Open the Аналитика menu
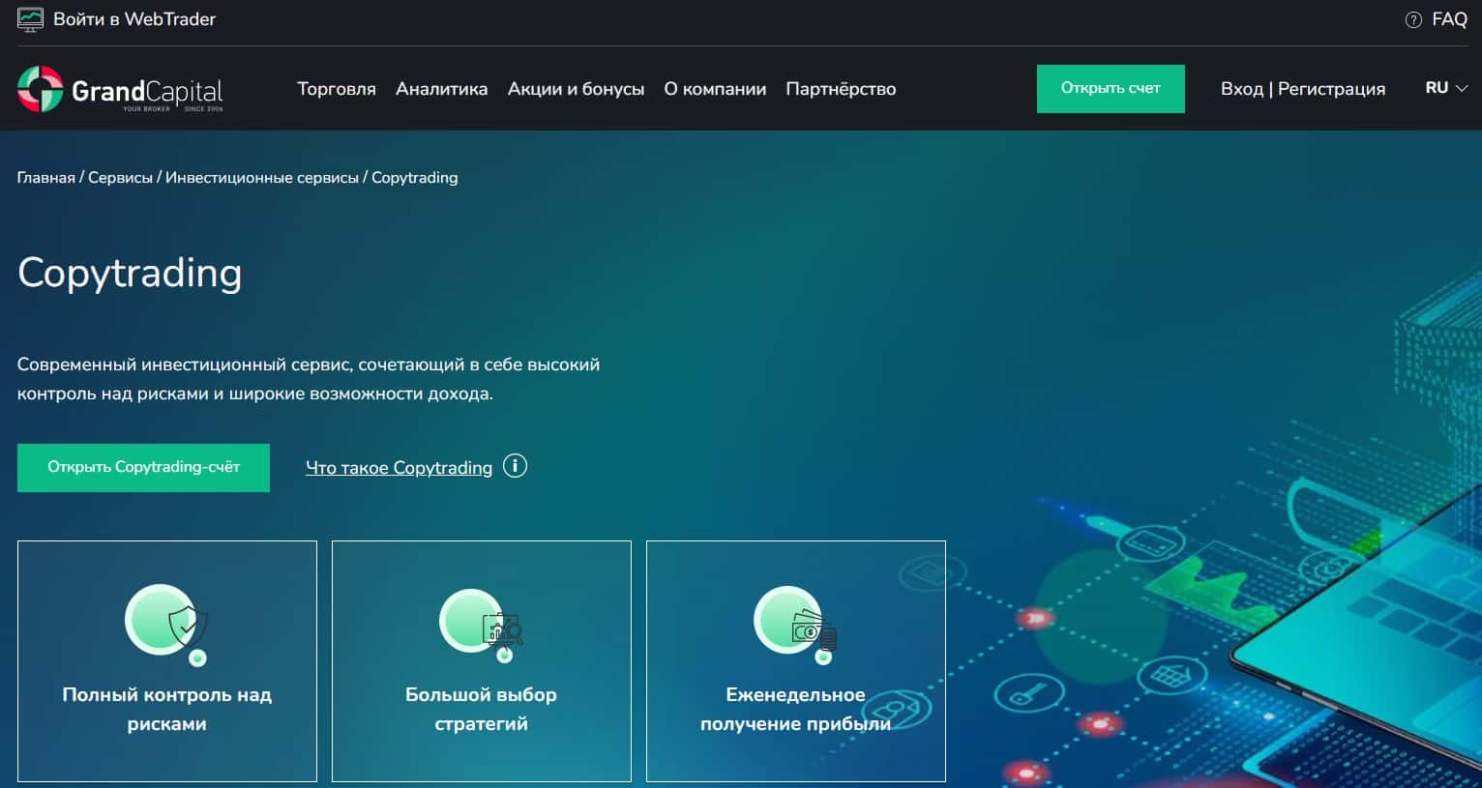 tap(441, 89)
